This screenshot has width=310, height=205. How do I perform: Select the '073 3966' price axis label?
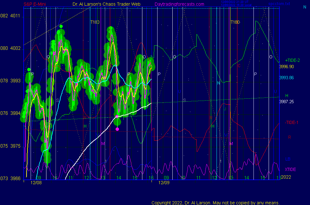[10, 179]
